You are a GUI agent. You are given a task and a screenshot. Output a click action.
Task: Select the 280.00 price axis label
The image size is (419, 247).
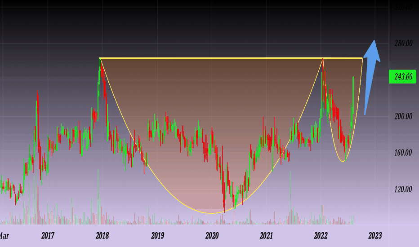(x=403, y=43)
